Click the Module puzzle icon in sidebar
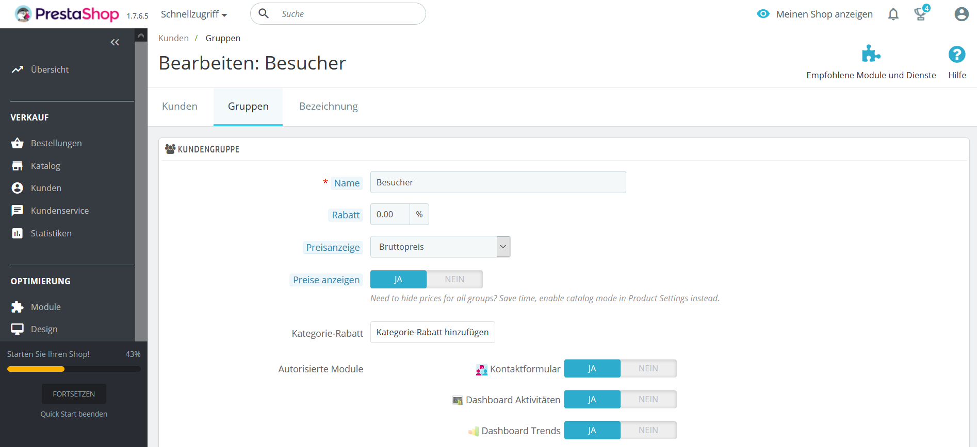The width and height of the screenshot is (977, 447). (17, 307)
